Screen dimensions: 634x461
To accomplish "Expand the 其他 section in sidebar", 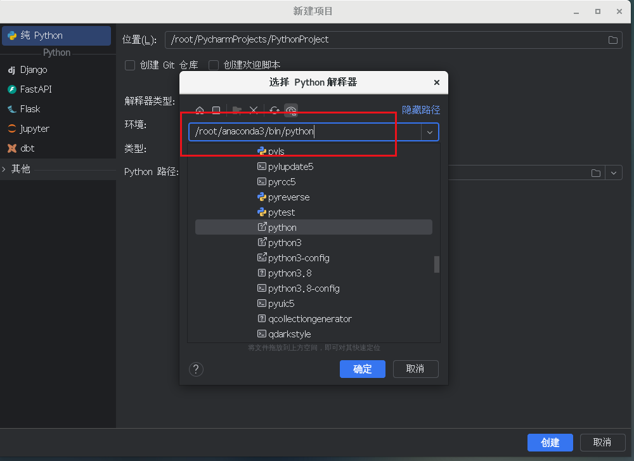I will point(4,169).
